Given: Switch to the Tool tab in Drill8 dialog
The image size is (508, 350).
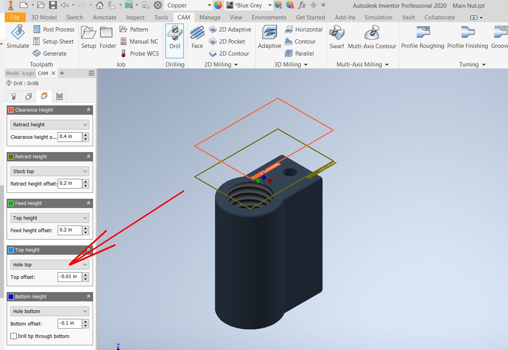Looking at the screenshot, I should (x=12, y=96).
